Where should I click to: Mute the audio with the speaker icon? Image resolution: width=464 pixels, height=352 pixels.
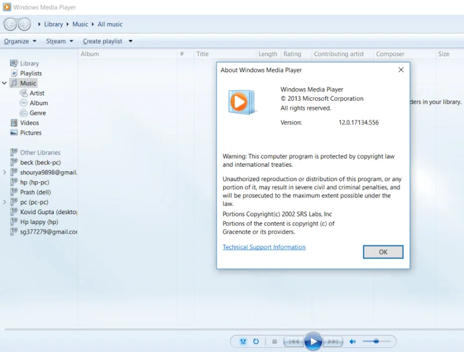354,342
